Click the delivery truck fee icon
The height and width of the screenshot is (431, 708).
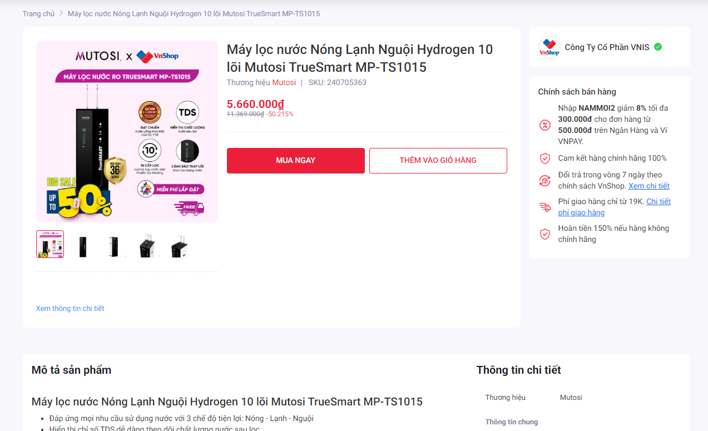pos(545,207)
